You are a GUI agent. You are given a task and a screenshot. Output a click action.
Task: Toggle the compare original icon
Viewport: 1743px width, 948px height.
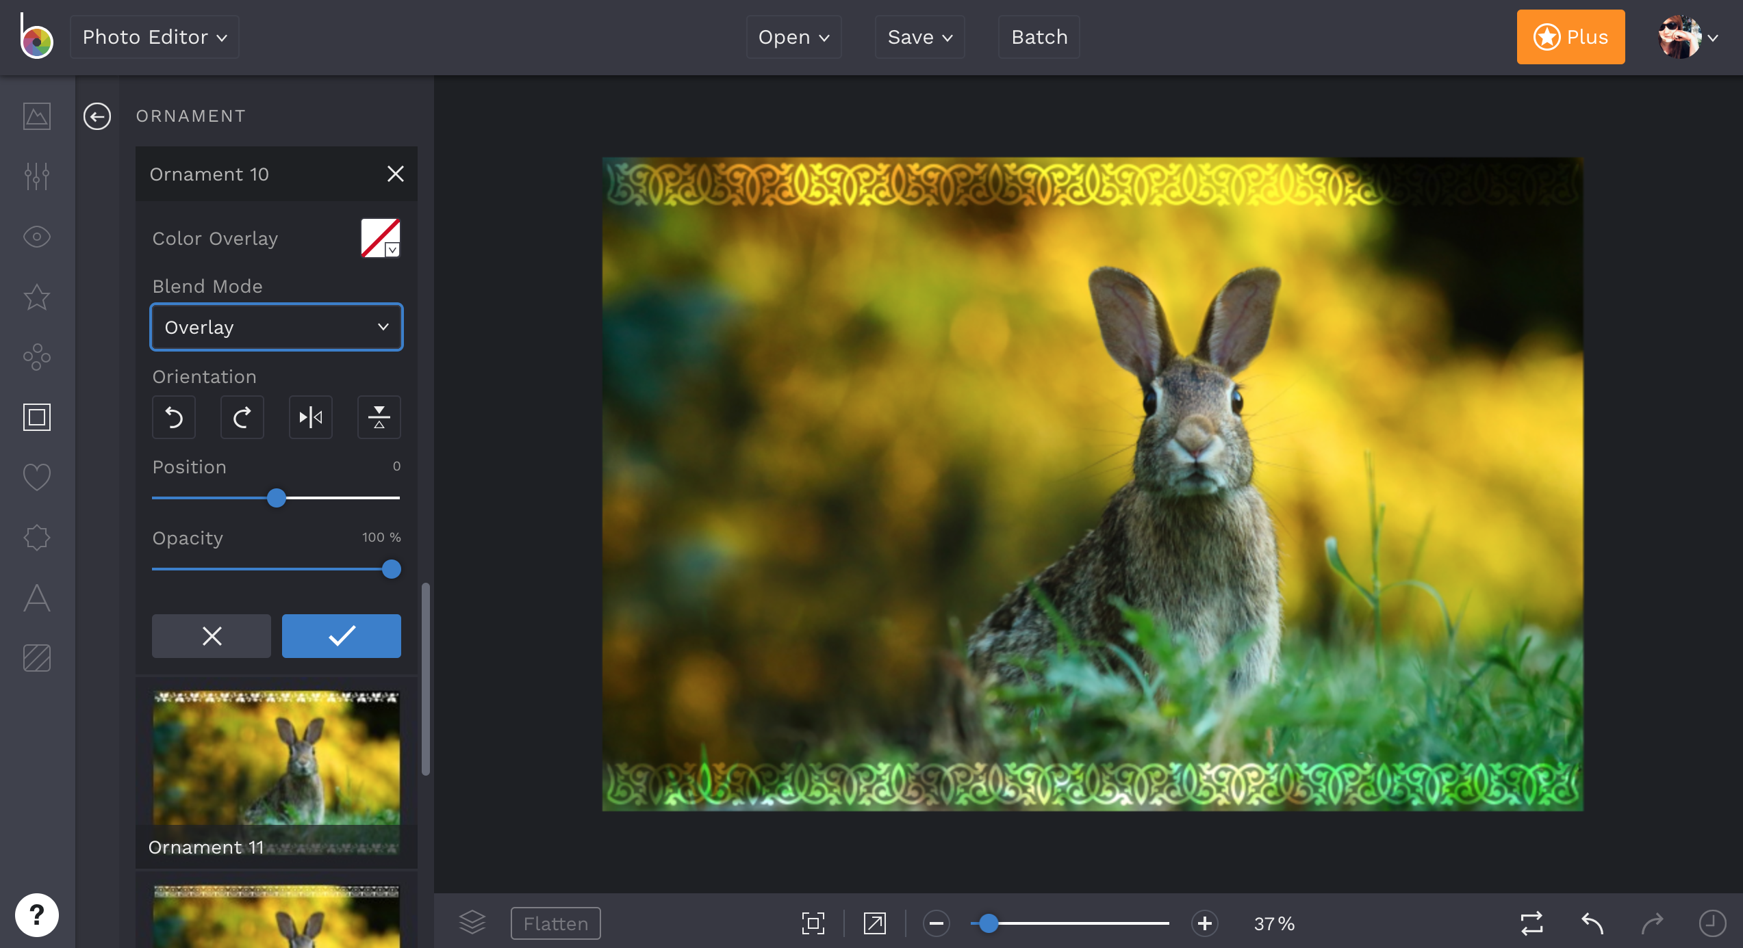point(1532,923)
